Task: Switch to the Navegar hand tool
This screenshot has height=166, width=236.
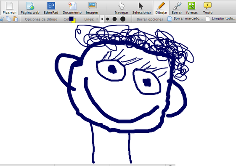Action: [122, 8]
